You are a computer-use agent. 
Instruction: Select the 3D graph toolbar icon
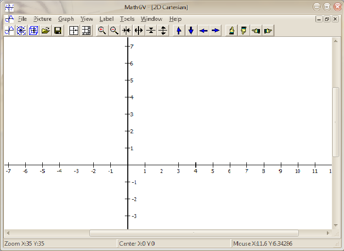click(34, 31)
